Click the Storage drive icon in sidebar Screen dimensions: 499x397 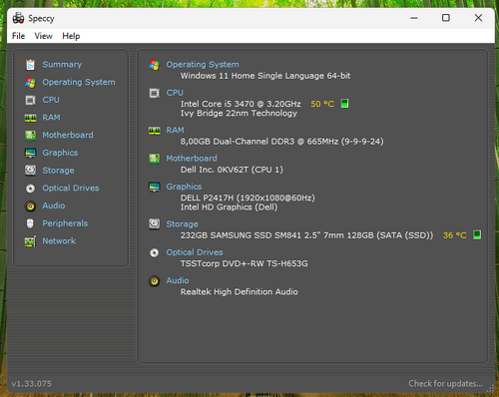[x=30, y=171]
